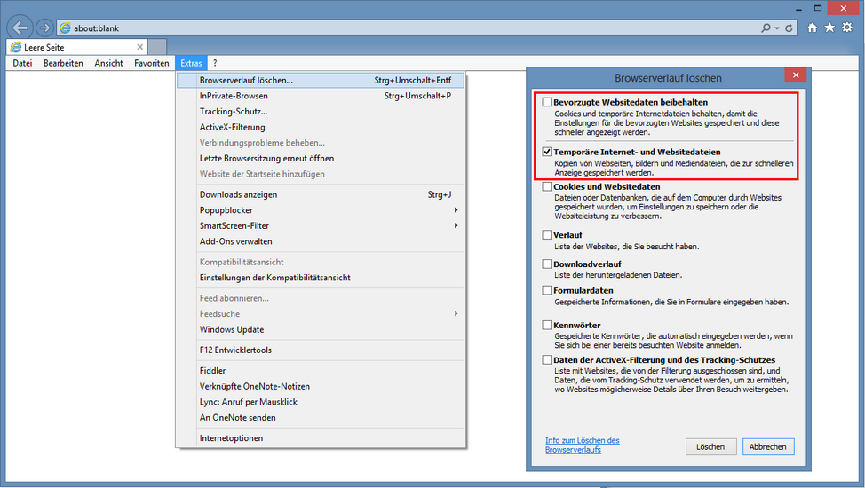Image resolution: width=865 pixels, height=488 pixels.
Task: Choose Letzte Browsersitzung erneut öffnen
Action: pos(321,158)
